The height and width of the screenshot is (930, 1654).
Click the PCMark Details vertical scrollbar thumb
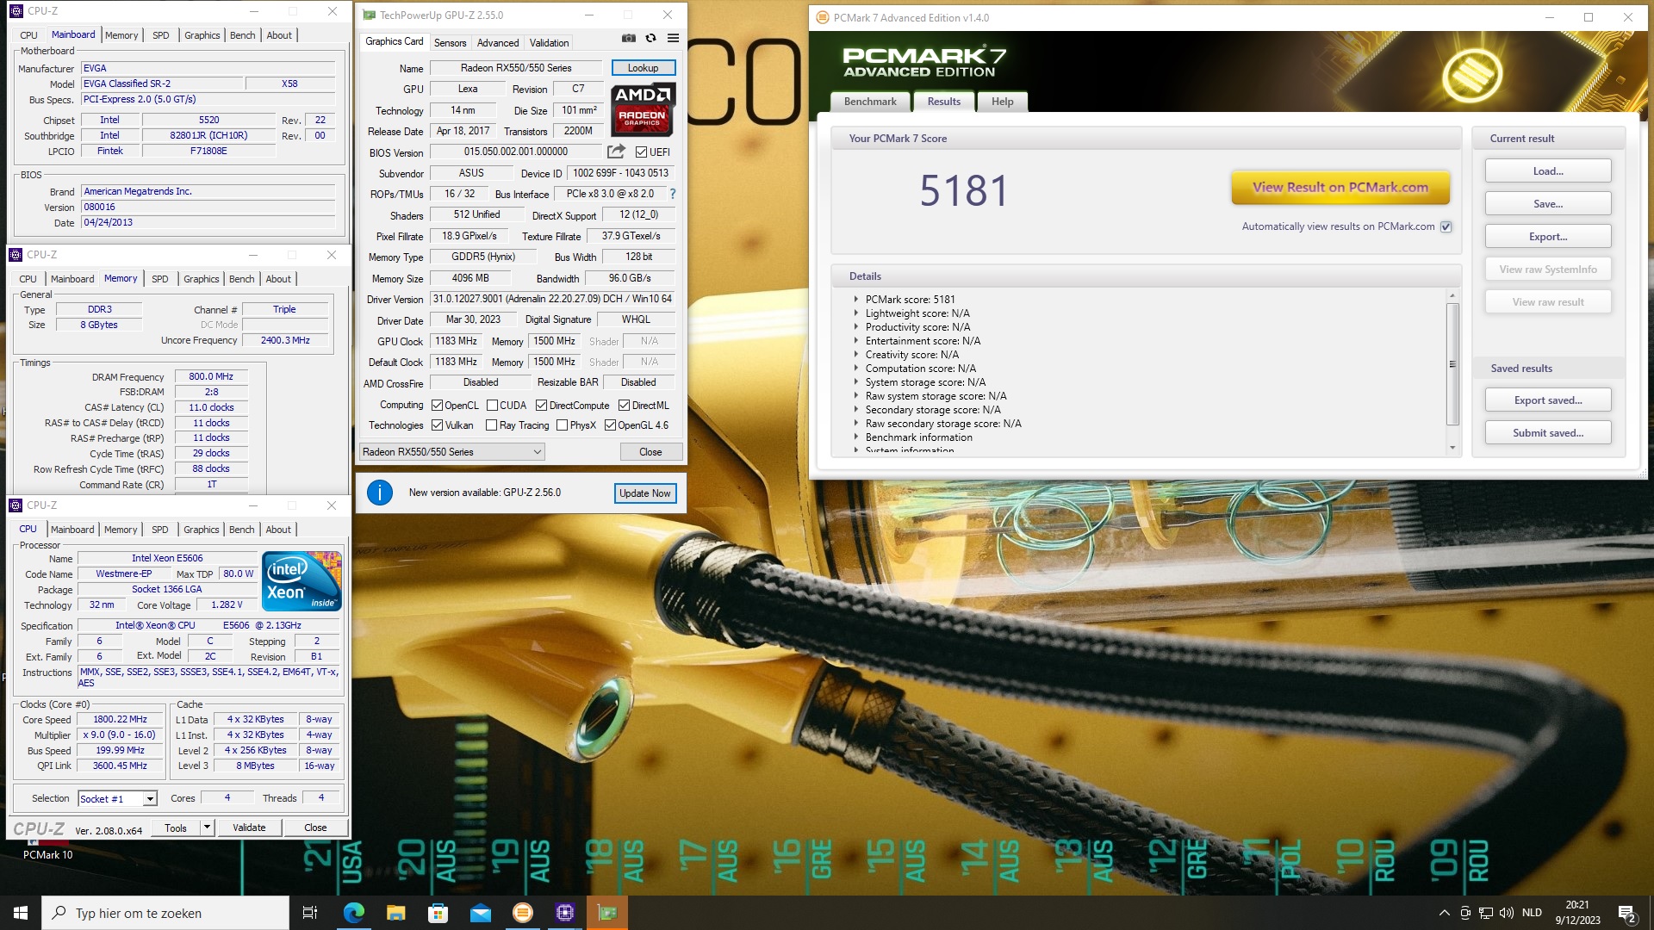click(1452, 364)
